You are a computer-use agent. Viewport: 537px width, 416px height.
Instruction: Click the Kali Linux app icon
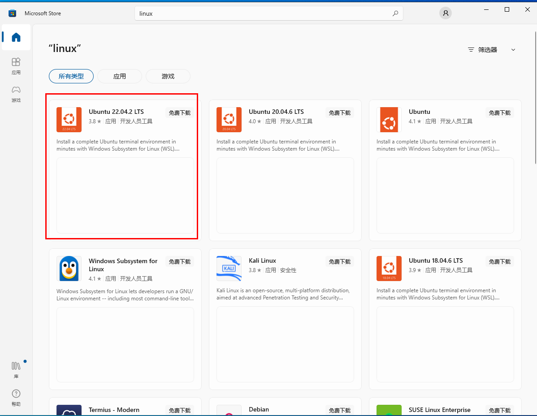[229, 269]
